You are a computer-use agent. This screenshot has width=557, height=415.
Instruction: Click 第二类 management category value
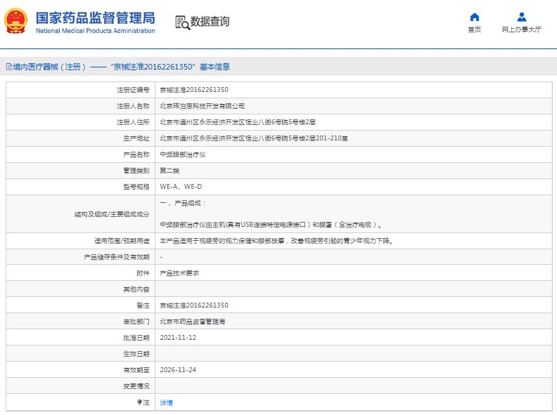pyautogui.click(x=169, y=171)
